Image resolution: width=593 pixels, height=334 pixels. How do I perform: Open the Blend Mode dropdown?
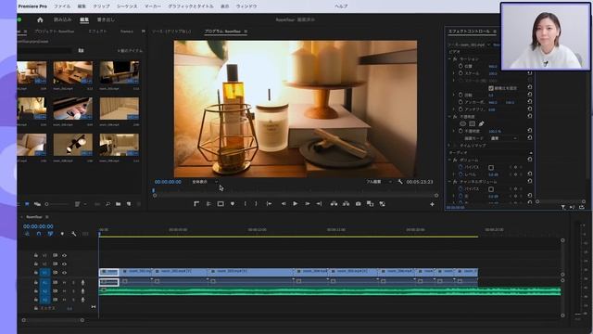[504, 138]
